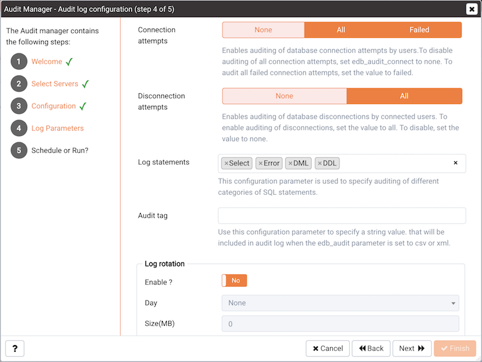
Task: Open the Select Servers step
Action: click(x=55, y=84)
